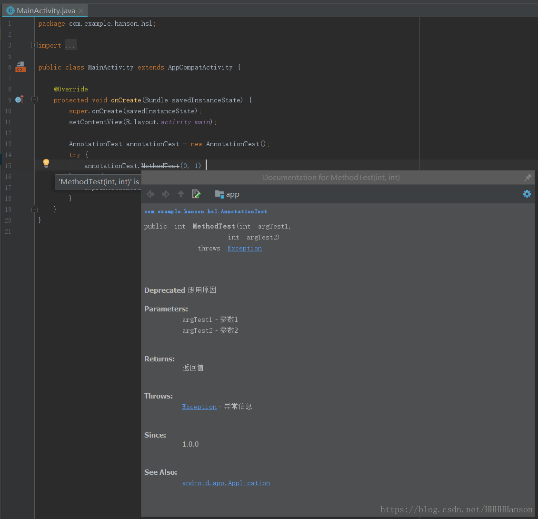Click the version value 1.0.0
The height and width of the screenshot is (519, 538).
pyautogui.click(x=190, y=444)
